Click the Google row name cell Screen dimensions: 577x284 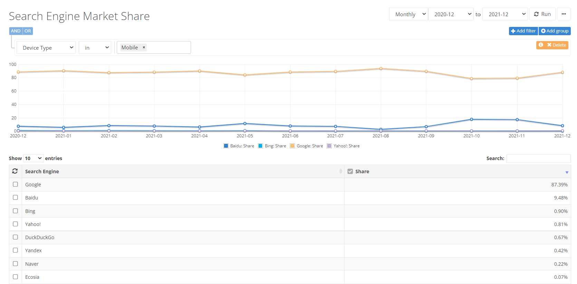[183, 185]
